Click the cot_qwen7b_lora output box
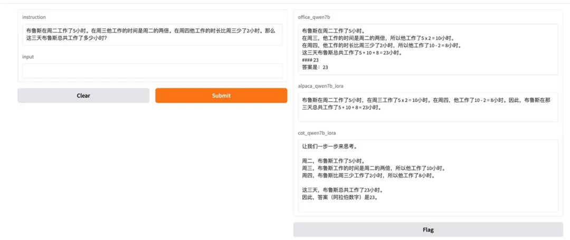This screenshot has height=240, width=570. point(428,176)
